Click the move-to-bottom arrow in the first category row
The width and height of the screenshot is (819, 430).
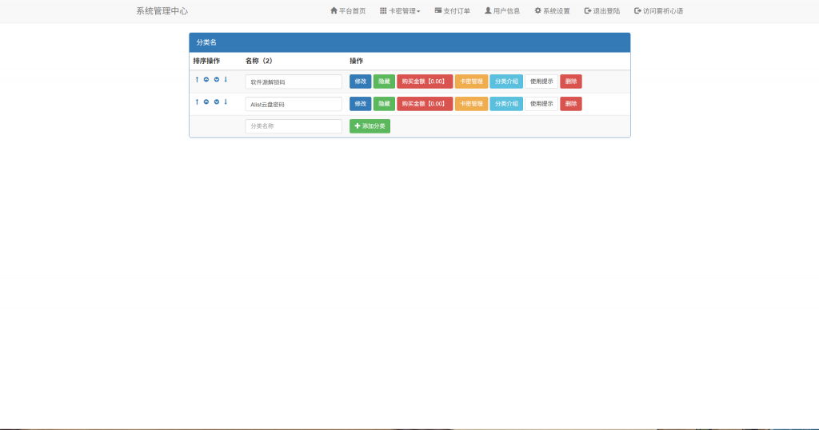click(x=226, y=79)
